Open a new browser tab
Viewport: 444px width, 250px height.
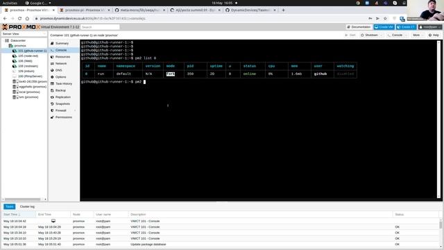click(x=283, y=10)
